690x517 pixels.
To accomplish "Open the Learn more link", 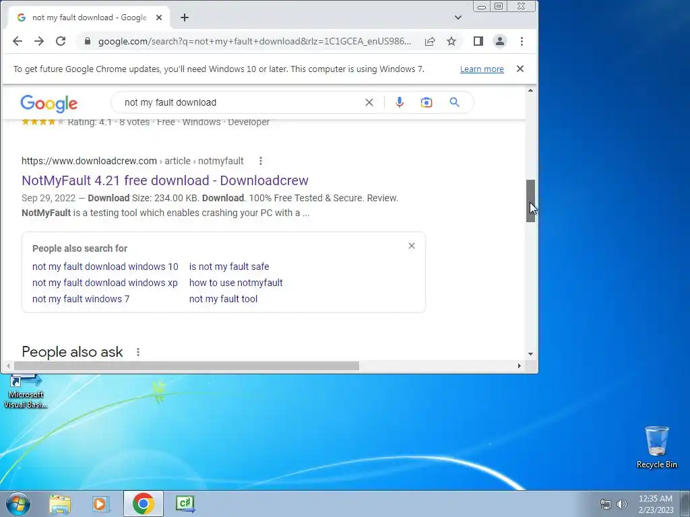I will coord(482,69).
